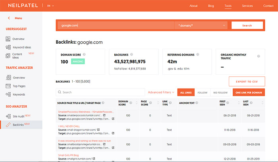Open 'It was snowing and raining' title link
Screen dimensions: 278x162
point(85,141)
